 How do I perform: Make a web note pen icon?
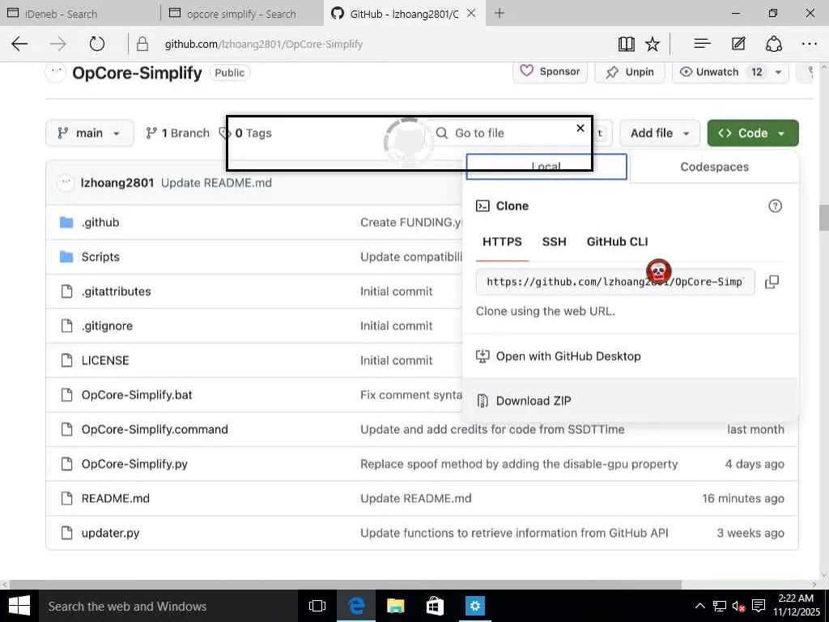738,44
